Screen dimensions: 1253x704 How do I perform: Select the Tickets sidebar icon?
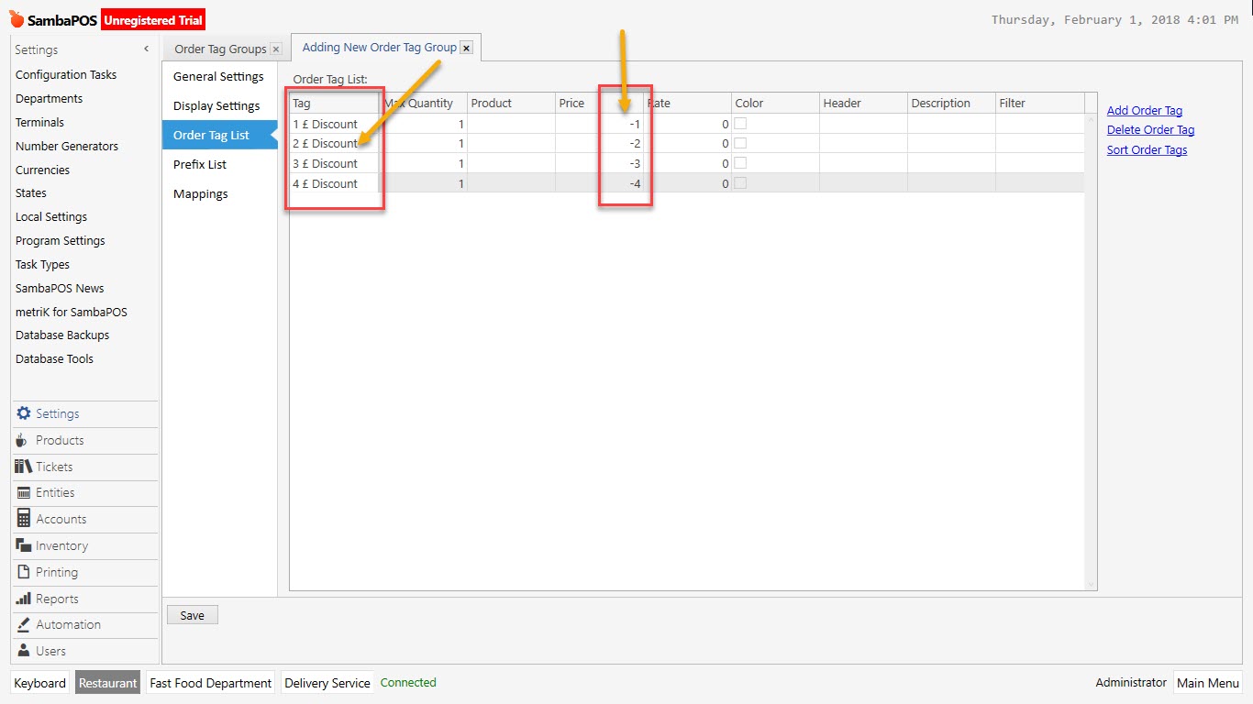22,467
